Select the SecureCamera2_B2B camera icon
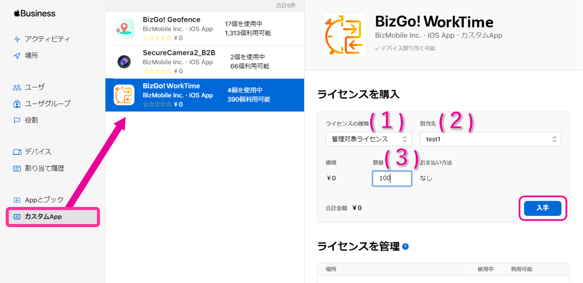Viewport: 583px width, 283px height. pos(124,62)
